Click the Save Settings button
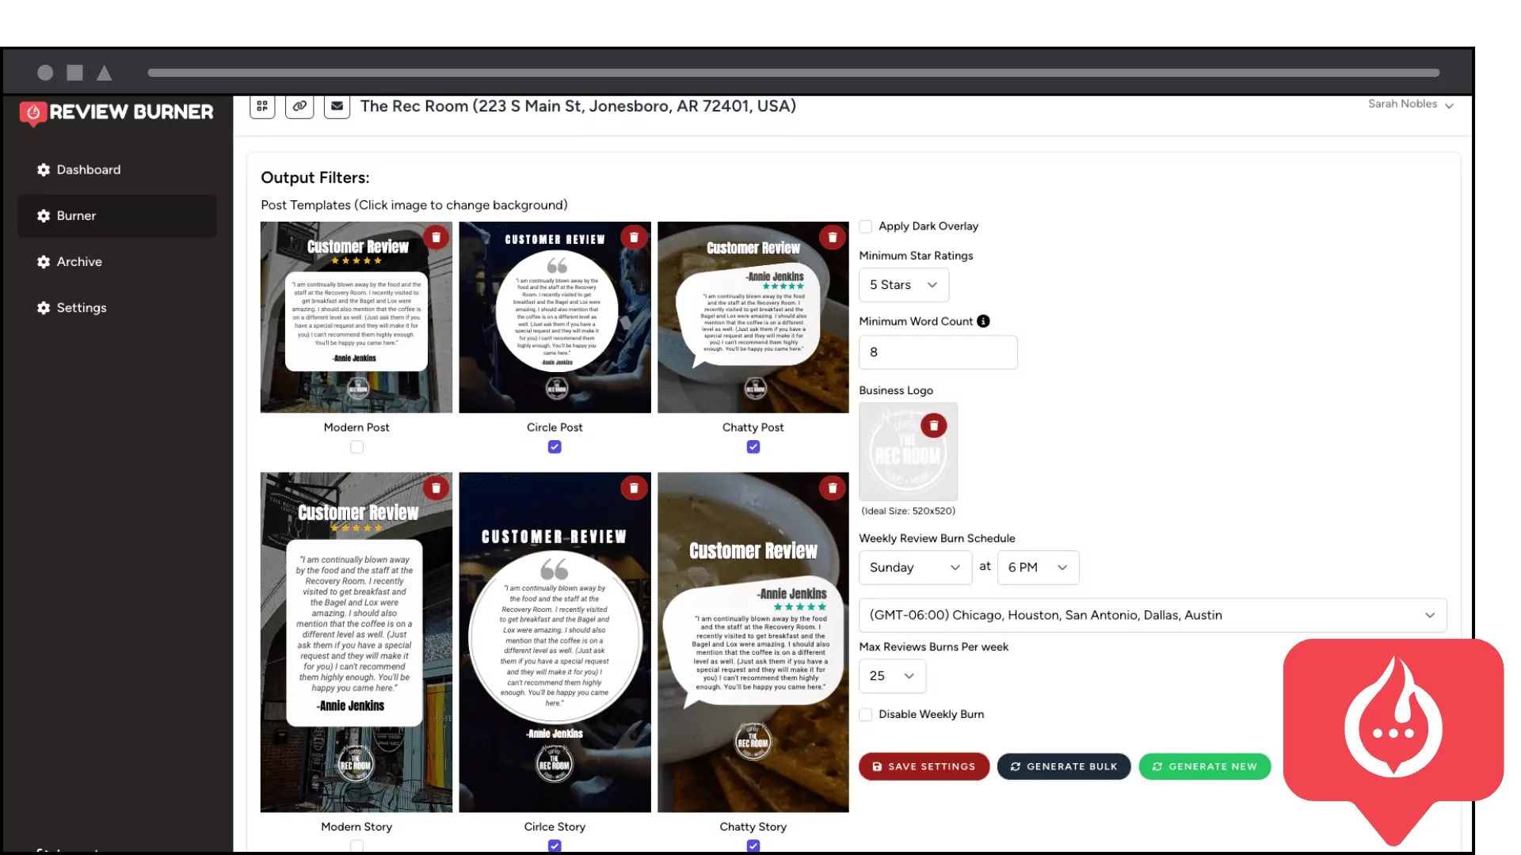 pos(924,766)
